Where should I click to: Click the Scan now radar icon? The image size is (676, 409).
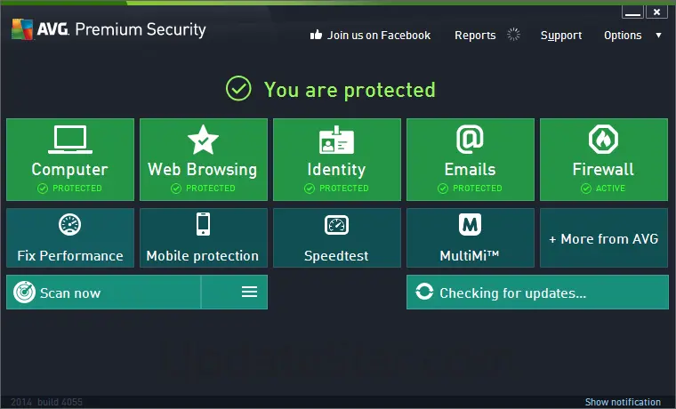(25, 293)
